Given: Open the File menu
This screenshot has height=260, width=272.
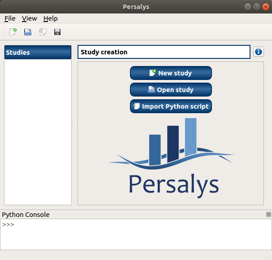Looking at the screenshot, I should click(x=10, y=18).
